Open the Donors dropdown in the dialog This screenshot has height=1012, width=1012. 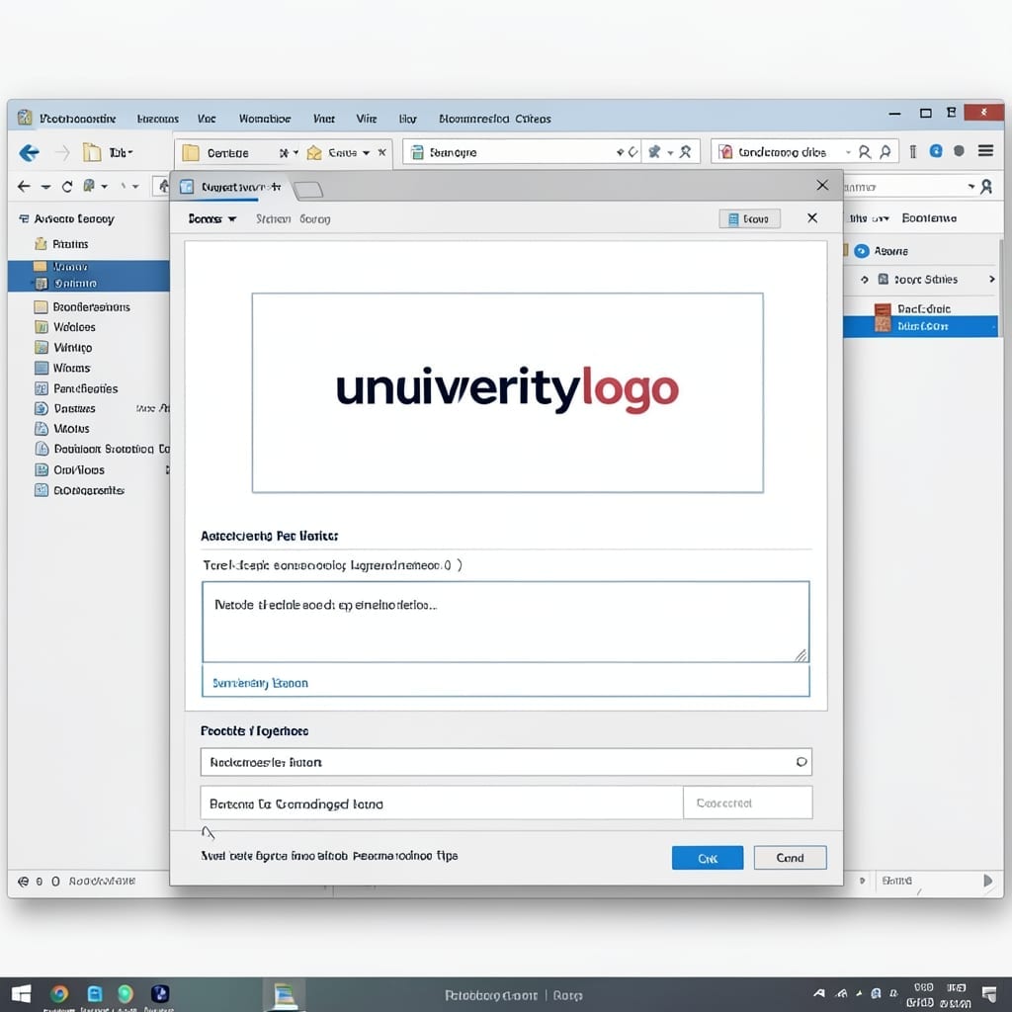coord(212,218)
